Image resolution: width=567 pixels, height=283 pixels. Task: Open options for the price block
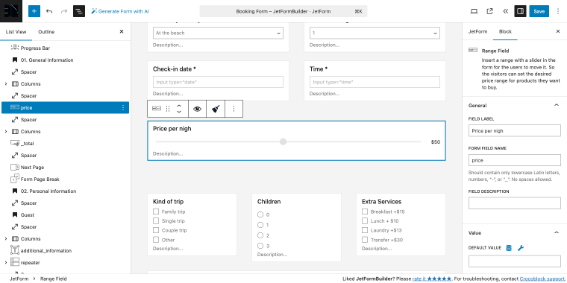click(x=123, y=107)
